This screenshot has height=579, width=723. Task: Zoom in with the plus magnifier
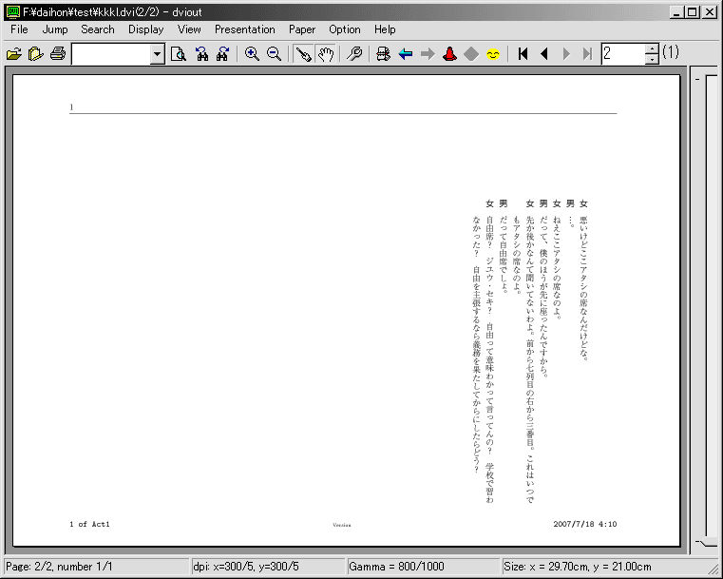click(252, 54)
